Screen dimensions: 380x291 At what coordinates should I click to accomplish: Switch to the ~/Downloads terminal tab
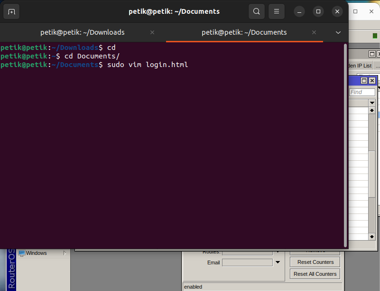pyautogui.click(x=82, y=32)
